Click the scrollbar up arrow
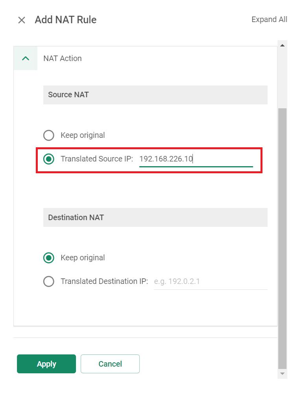 (282, 45)
